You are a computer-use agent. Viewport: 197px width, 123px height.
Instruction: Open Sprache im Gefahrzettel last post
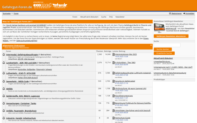(125, 81)
